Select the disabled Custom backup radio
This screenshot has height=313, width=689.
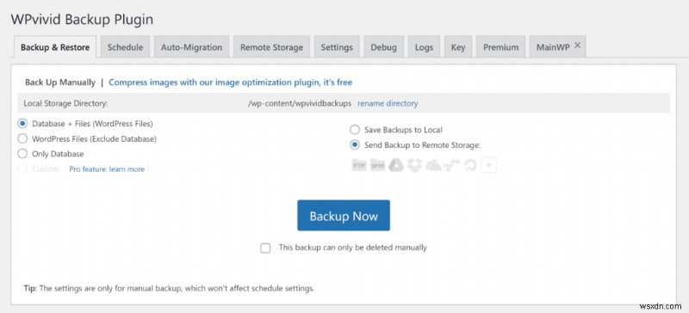pos(22,169)
